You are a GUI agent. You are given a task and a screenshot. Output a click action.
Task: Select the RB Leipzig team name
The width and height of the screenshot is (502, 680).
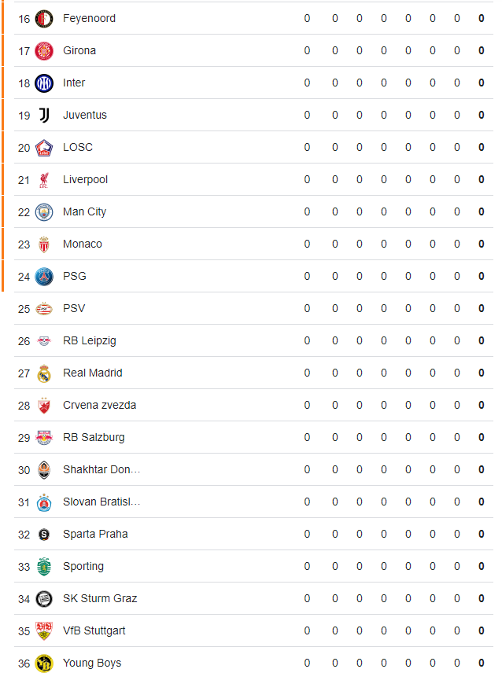click(90, 341)
